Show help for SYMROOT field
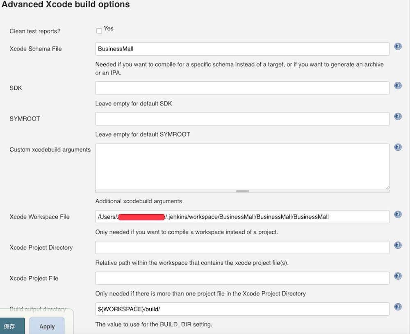Viewport: 410px width, 334px height. [x=398, y=116]
